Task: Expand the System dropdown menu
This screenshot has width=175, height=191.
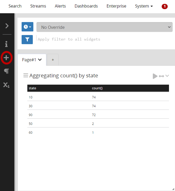Action: 144,6
